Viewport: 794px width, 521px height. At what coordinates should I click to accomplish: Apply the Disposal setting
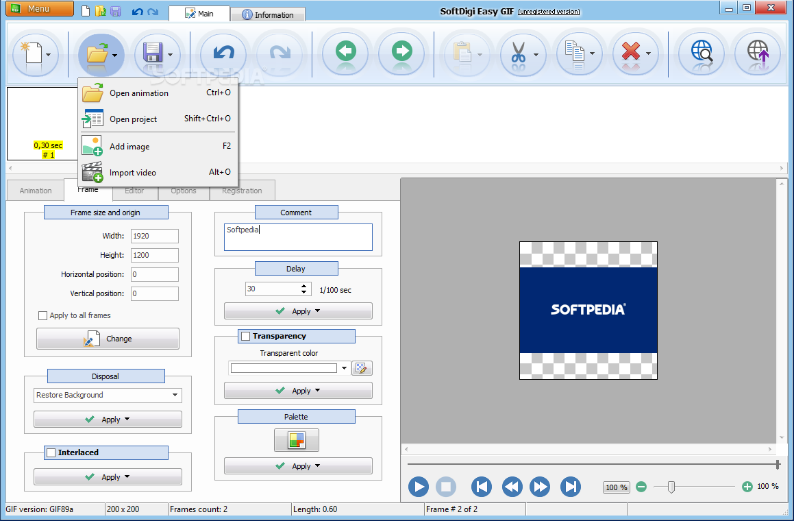pos(108,420)
